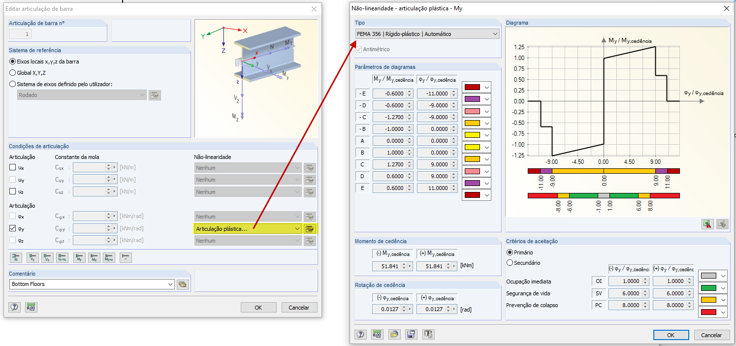Select the rigid no-hinge preset icon

(x=126, y=257)
